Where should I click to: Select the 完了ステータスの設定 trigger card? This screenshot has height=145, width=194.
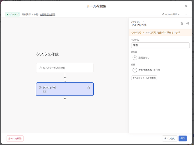(65, 68)
